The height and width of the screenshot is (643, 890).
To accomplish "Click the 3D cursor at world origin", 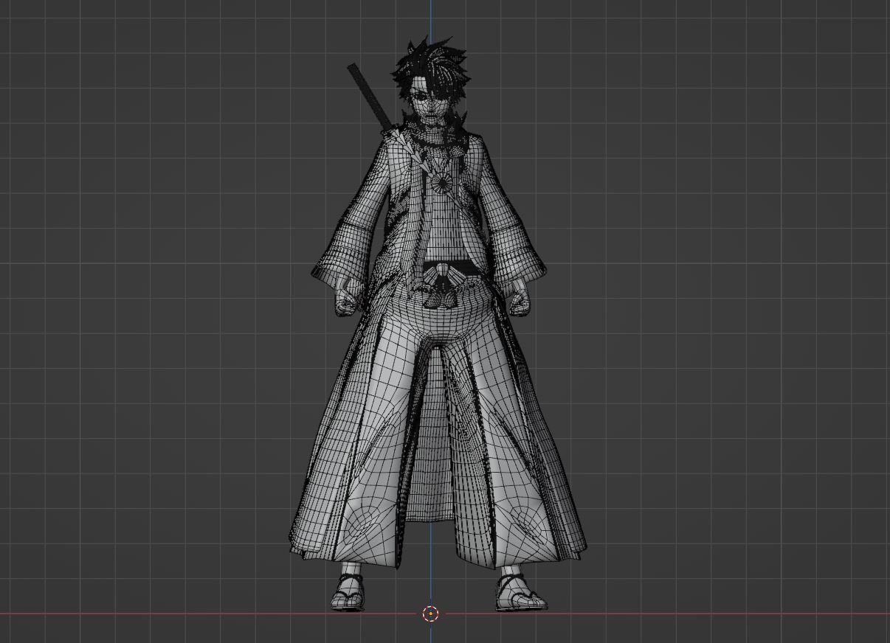I will click(431, 614).
